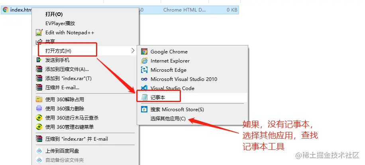365x165 pixels.
Task: Click Baidu cloud icon beside 自动备份该文件夹
Action: point(39,160)
